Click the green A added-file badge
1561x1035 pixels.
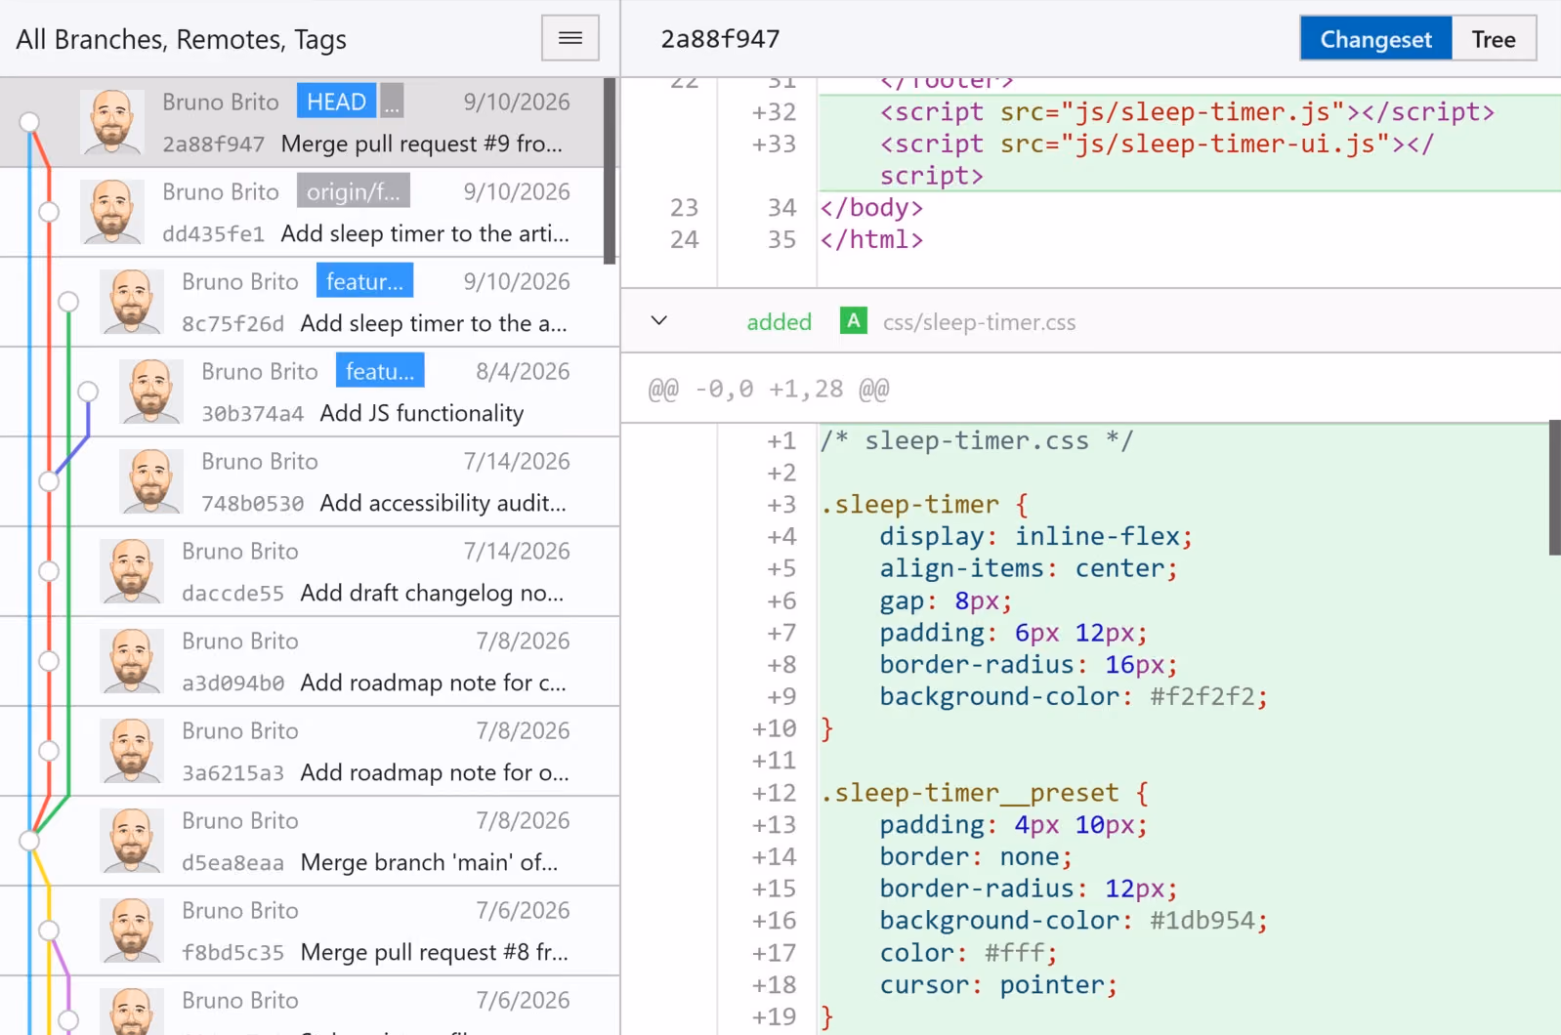click(x=853, y=320)
